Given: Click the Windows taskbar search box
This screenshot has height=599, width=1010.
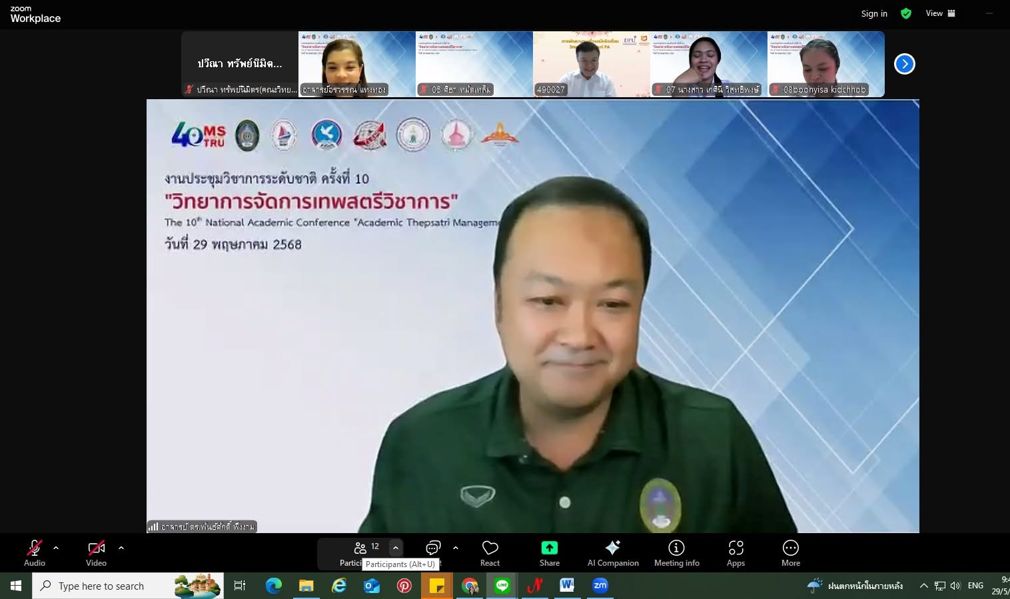Looking at the screenshot, I should pyautogui.click(x=128, y=586).
